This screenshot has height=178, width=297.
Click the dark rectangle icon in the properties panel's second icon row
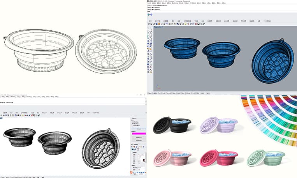133,150
